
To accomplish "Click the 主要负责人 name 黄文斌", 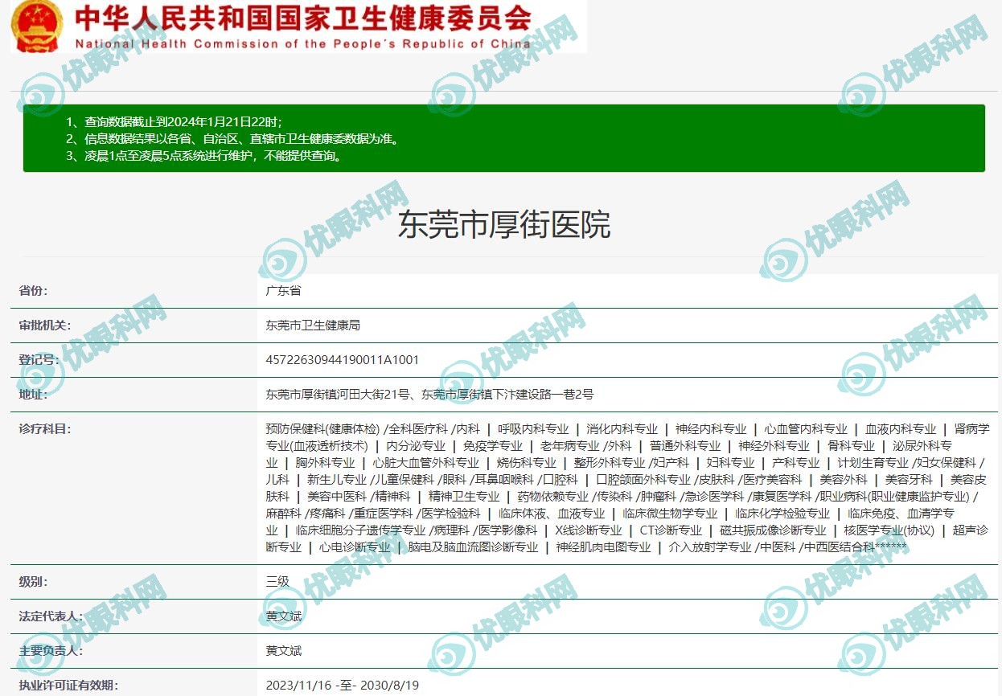I will (284, 650).
